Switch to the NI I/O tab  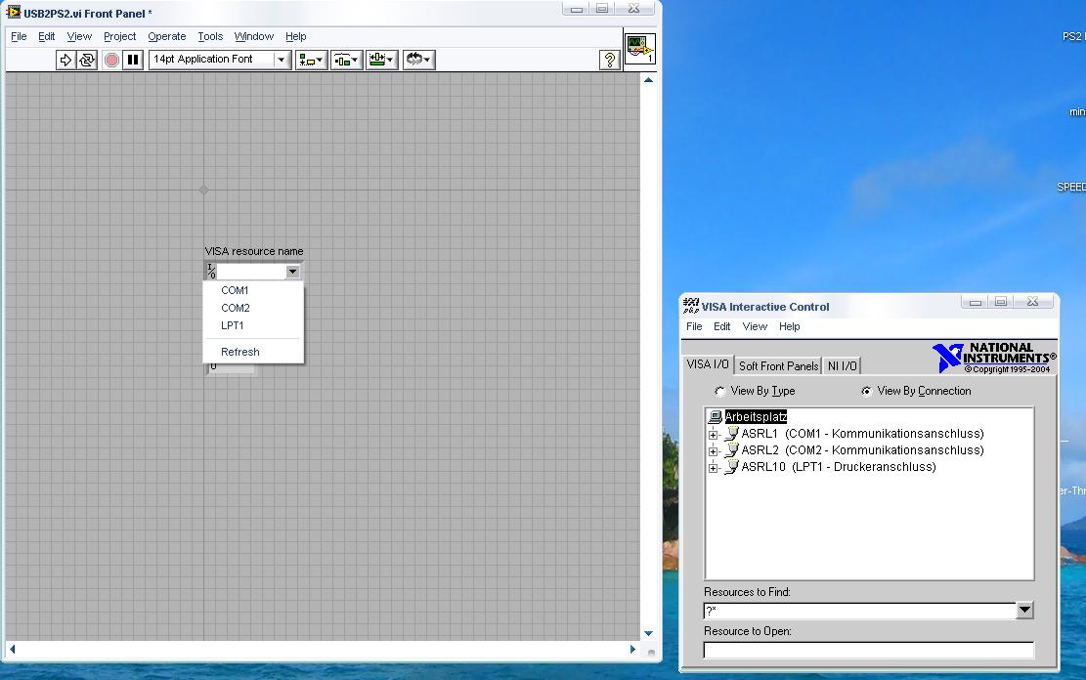[x=843, y=365]
